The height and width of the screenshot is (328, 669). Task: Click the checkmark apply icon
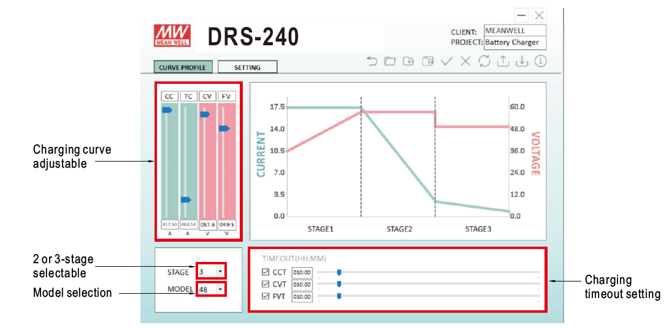pyautogui.click(x=446, y=61)
